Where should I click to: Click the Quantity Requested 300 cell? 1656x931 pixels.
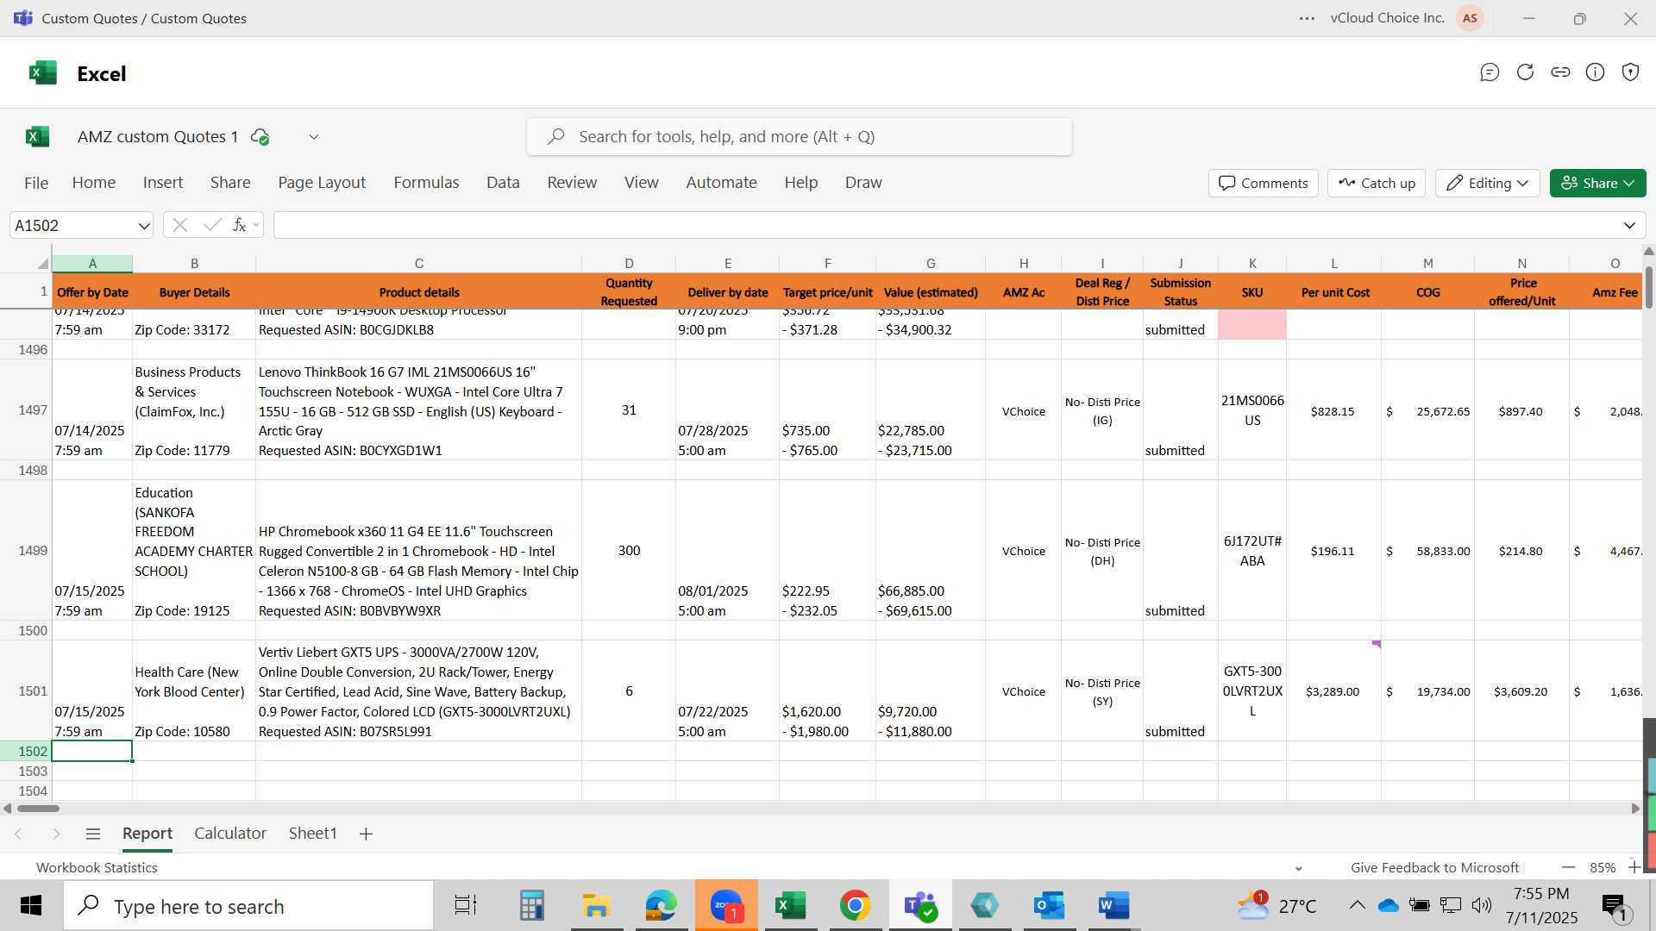(629, 550)
